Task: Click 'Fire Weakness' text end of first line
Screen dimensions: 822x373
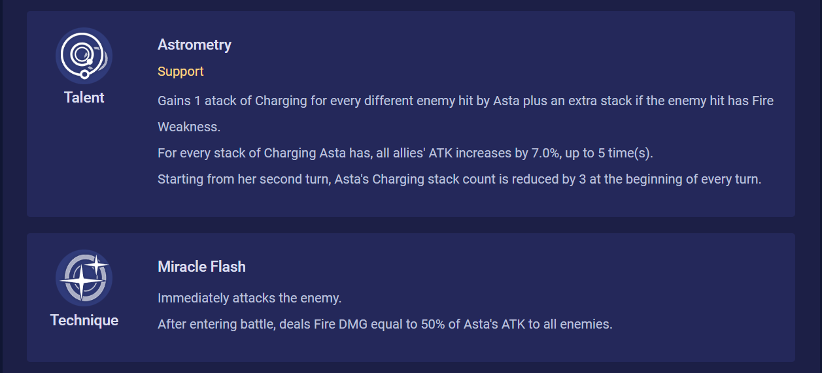Action: pos(762,101)
